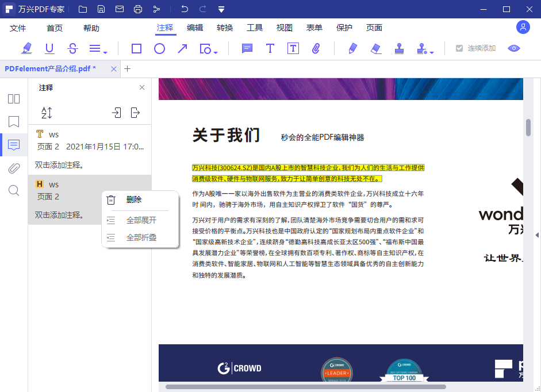Toggle annotation visibility eye icon
This screenshot has height=392, width=541.
click(514, 48)
